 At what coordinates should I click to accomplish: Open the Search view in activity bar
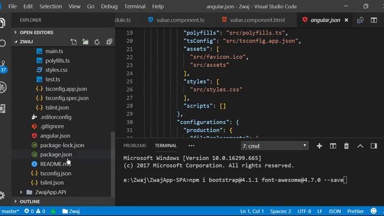[x=2, y=43]
